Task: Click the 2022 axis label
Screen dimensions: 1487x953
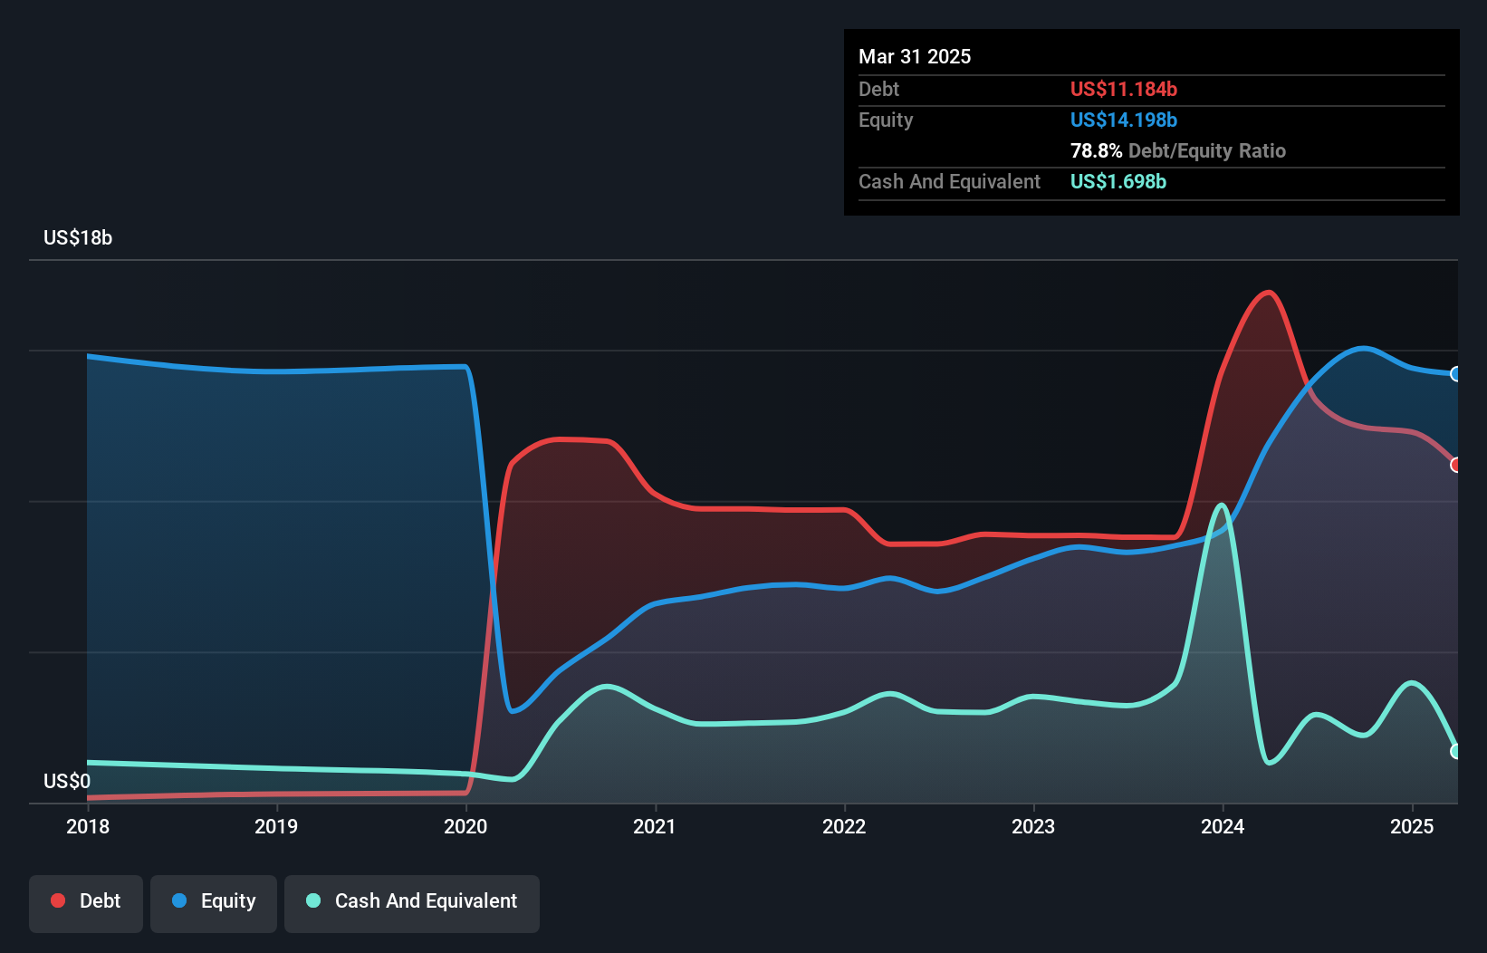Action: [x=844, y=826]
